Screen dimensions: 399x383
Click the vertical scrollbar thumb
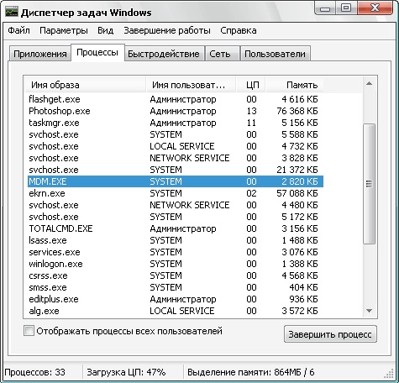369,184
